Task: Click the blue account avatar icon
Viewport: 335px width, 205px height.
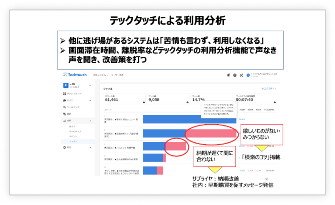Action: pyautogui.click(x=248, y=75)
